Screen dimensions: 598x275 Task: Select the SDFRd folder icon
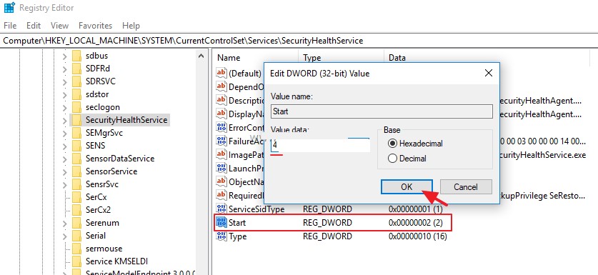pyautogui.click(x=76, y=69)
